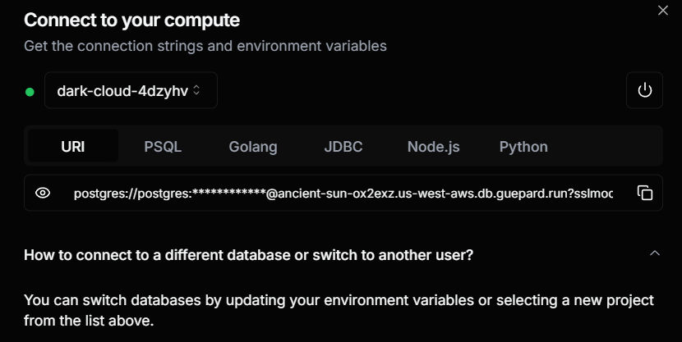Open the dark-cloud-4dzyhv compute dropdown
Viewport: 682px width, 342px height.
pos(131,90)
